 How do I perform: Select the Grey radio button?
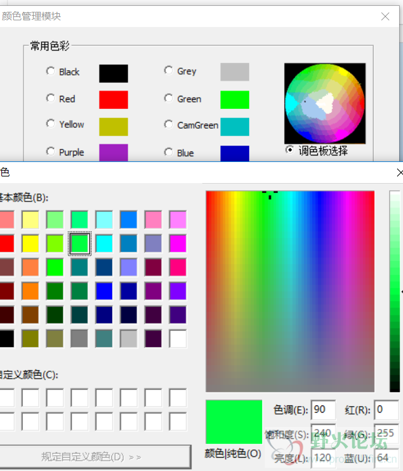[168, 70]
